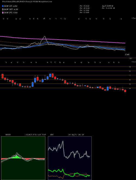Viewport: 136px width, 180px height.
Task: Click the 2.46 value under the EMA lines
Action: [x=127, y=55]
